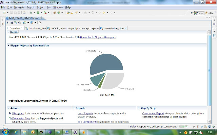Viewport: 217px width, 135px height.
Task: Click the Last Edit Location icon
Action: [100, 13]
